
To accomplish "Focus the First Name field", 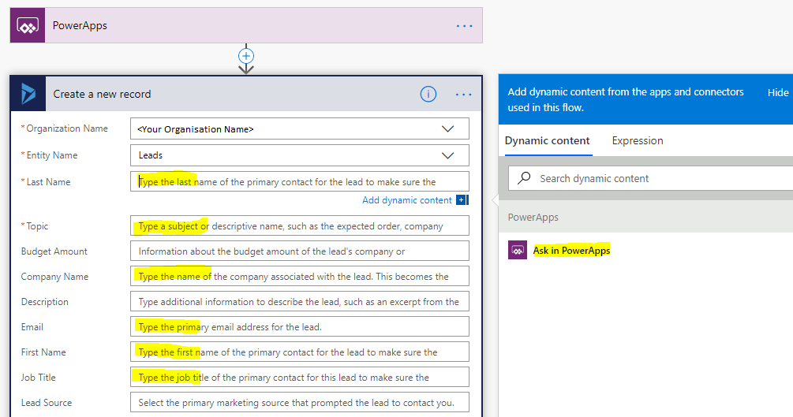I will click(299, 352).
